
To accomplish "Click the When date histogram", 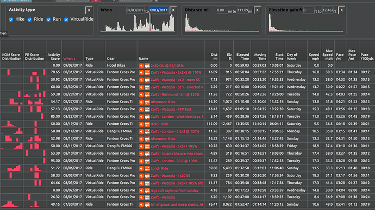I will (137, 23).
